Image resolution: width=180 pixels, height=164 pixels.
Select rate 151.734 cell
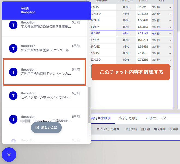pos(143,40)
